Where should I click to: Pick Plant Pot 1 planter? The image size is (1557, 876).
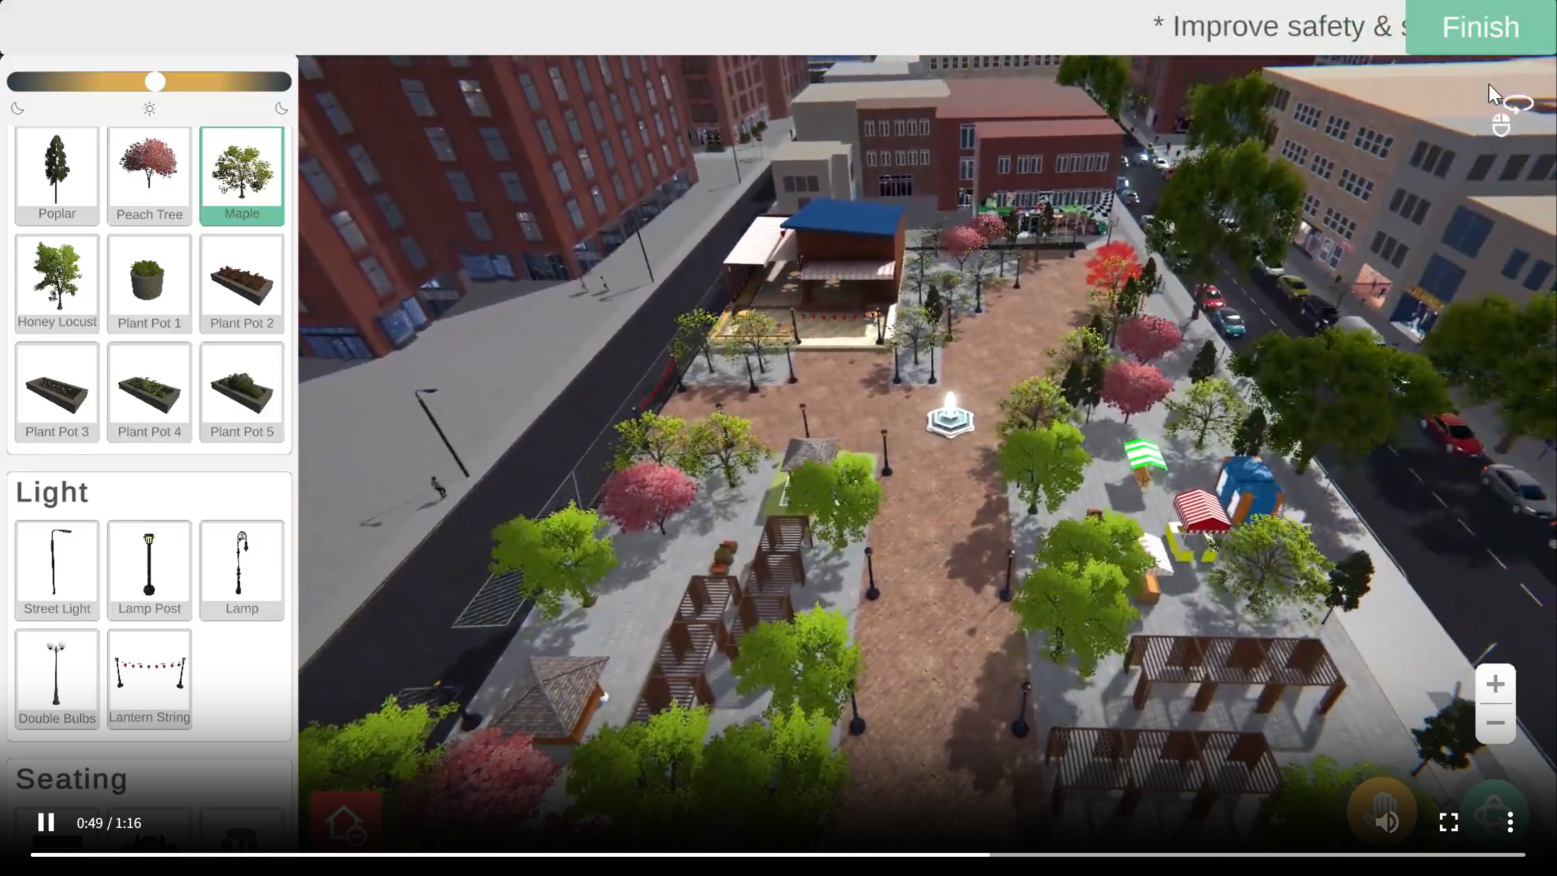coord(149,283)
